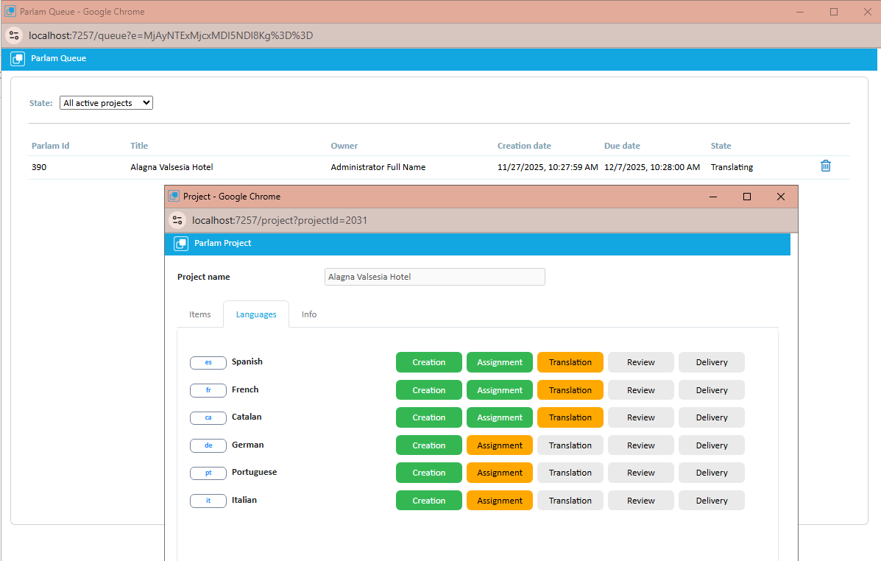881x561 pixels.
Task: Open the Info tab
Action: coord(308,314)
